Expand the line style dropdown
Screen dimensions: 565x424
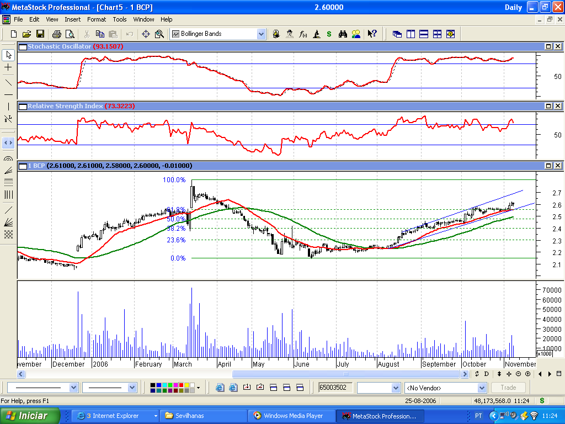click(x=73, y=388)
